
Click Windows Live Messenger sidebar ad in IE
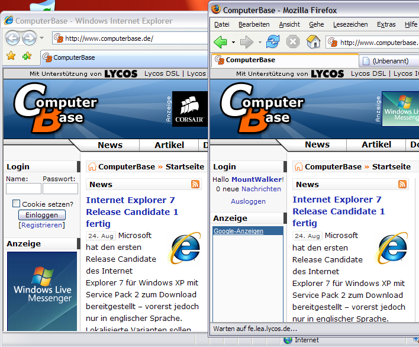pos(42,291)
